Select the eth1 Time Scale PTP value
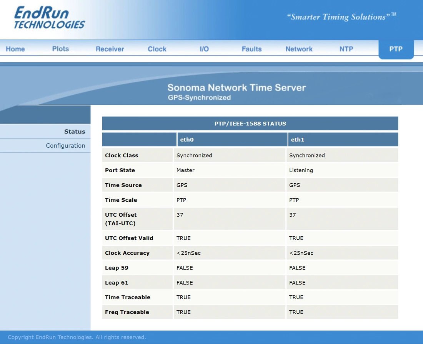Viewport: 423px width, 344px height. 294,200
